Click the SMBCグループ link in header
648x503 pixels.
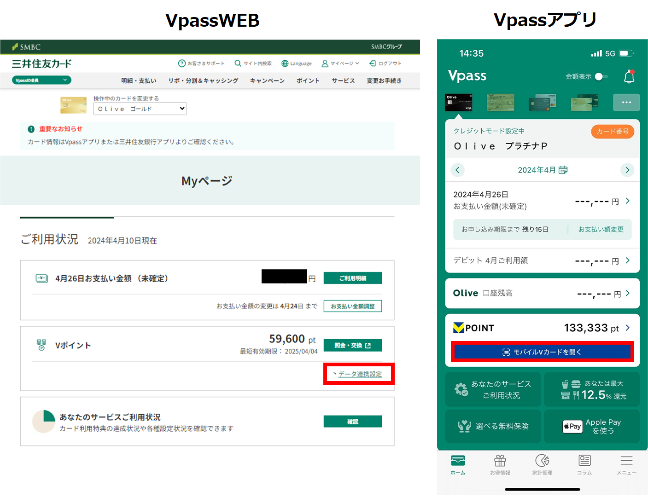(x=386, y=47)
